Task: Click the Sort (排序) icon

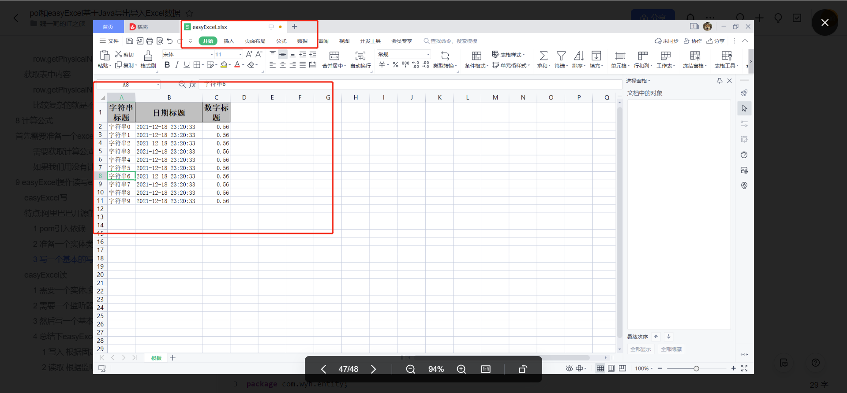Action: point(578,56)
